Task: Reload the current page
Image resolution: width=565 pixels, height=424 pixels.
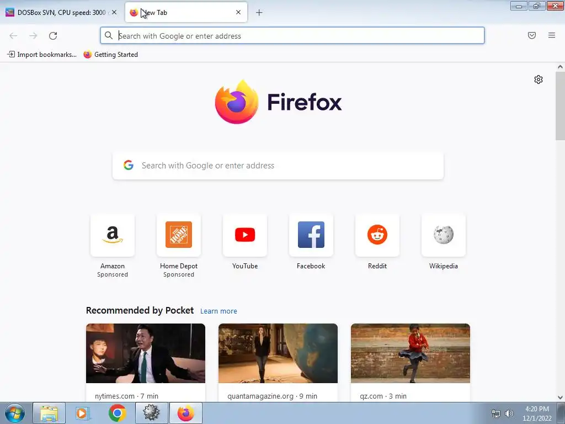Action: point(53,36)
